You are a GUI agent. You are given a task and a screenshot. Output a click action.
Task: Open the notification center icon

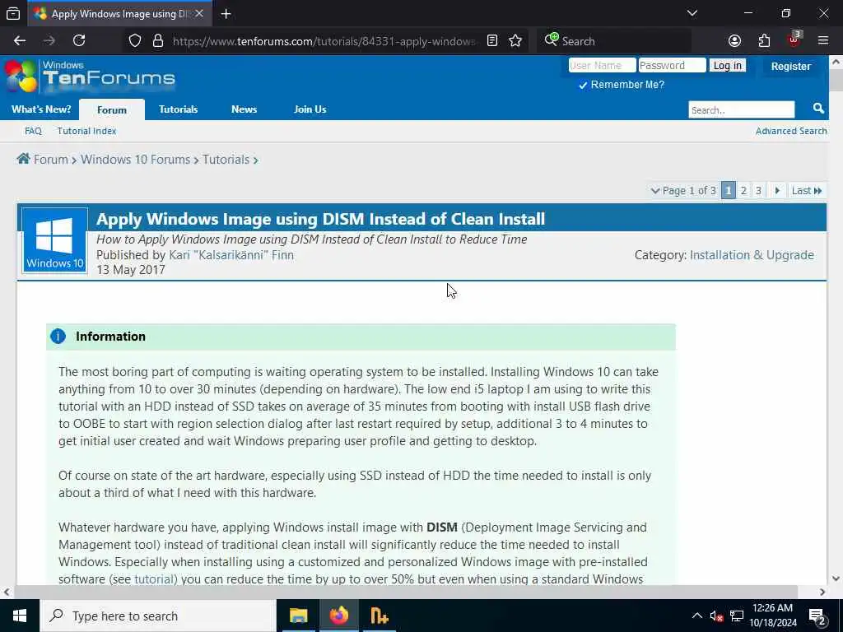tap(817, 616)
